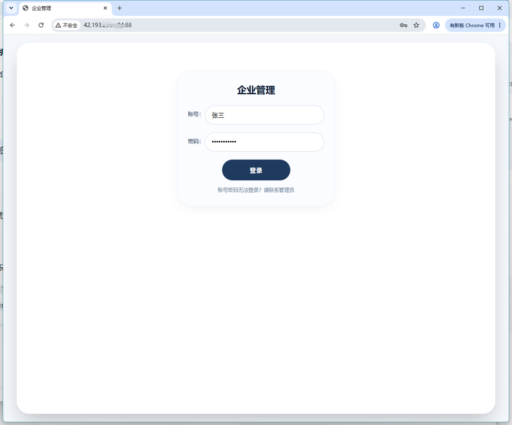The height and width of the screenshot is (425, 512).
Task: Click the 请联系管理员 link text
Action: click(x=279, y=190)
